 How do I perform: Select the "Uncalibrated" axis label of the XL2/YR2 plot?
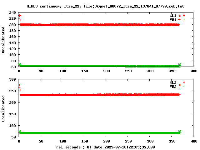pos(3,108)
